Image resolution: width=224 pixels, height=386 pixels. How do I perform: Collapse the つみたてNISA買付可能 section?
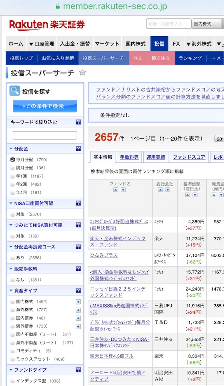pyautogui.click(x=11, y=225)
